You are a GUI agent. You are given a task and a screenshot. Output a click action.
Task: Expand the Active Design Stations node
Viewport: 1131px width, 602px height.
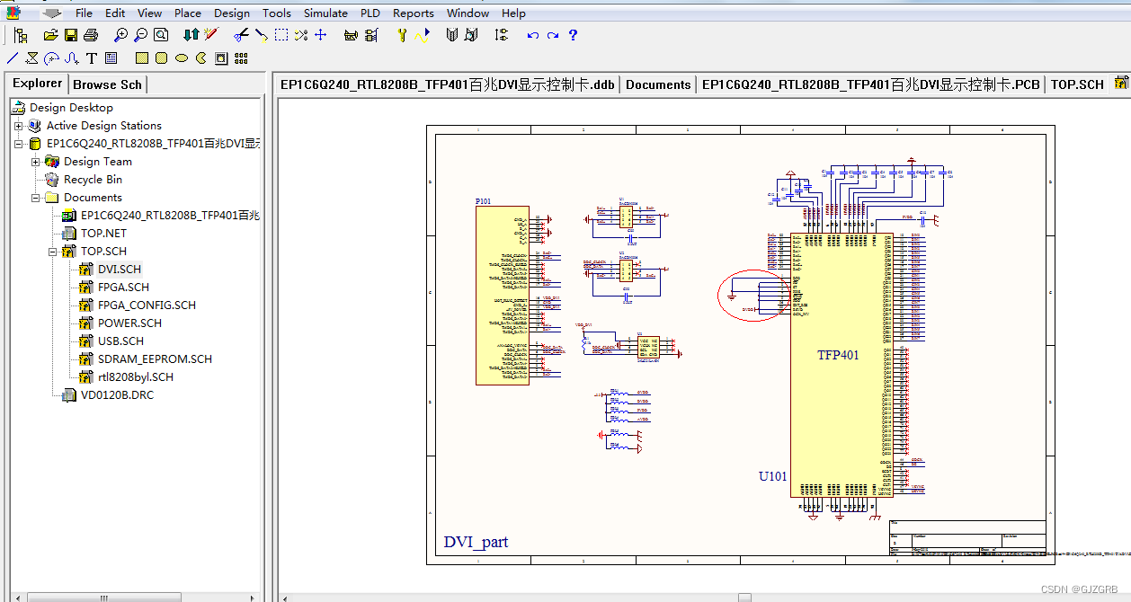coord(20,125)
